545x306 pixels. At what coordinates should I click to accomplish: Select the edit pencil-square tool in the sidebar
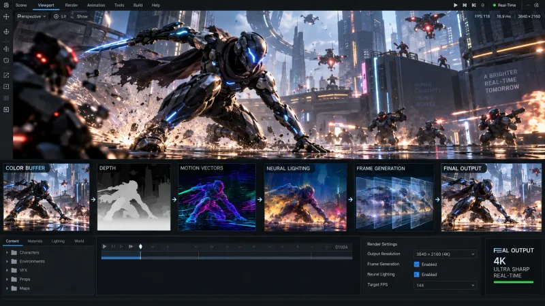[x=6, y=75]
